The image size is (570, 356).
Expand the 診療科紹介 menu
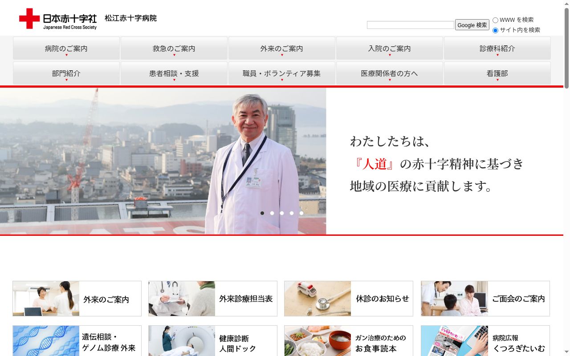(x=497, y=48)
